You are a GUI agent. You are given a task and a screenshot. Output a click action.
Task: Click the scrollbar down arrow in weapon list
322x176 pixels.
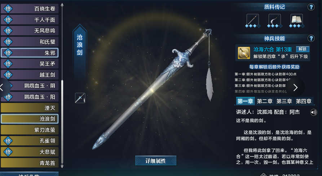pyautogui.click(x=62, y=166)
